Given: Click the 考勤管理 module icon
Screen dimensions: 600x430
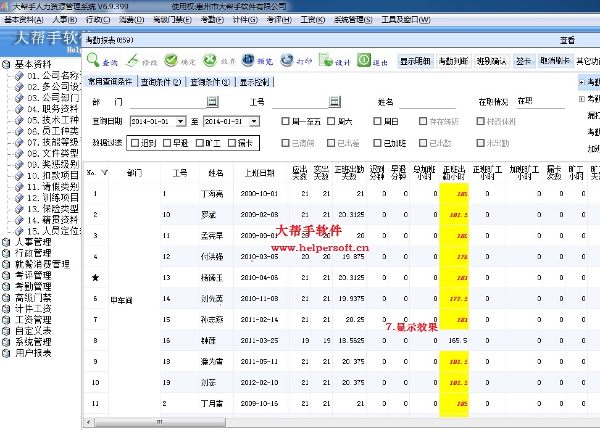Looking at the screenshot, I should 6,286.
